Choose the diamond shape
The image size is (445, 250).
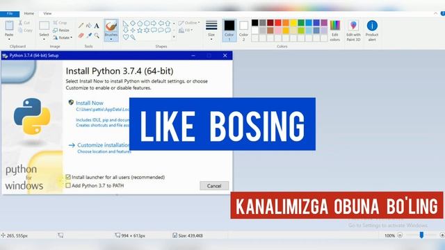[x=133, y=23]
